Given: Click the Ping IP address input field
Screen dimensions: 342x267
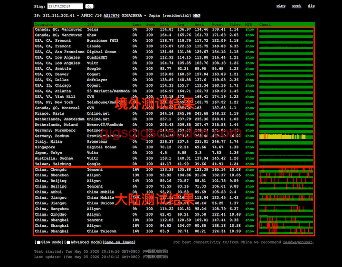Looking at the screenshot, I should point(65,6).
